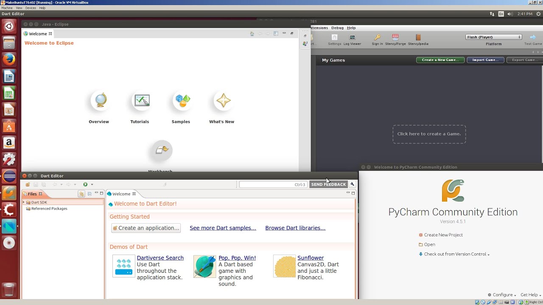Open the PyCharm Configure dropdown
The height and width of the screenshot is (305, 543).
click(502, 295)
